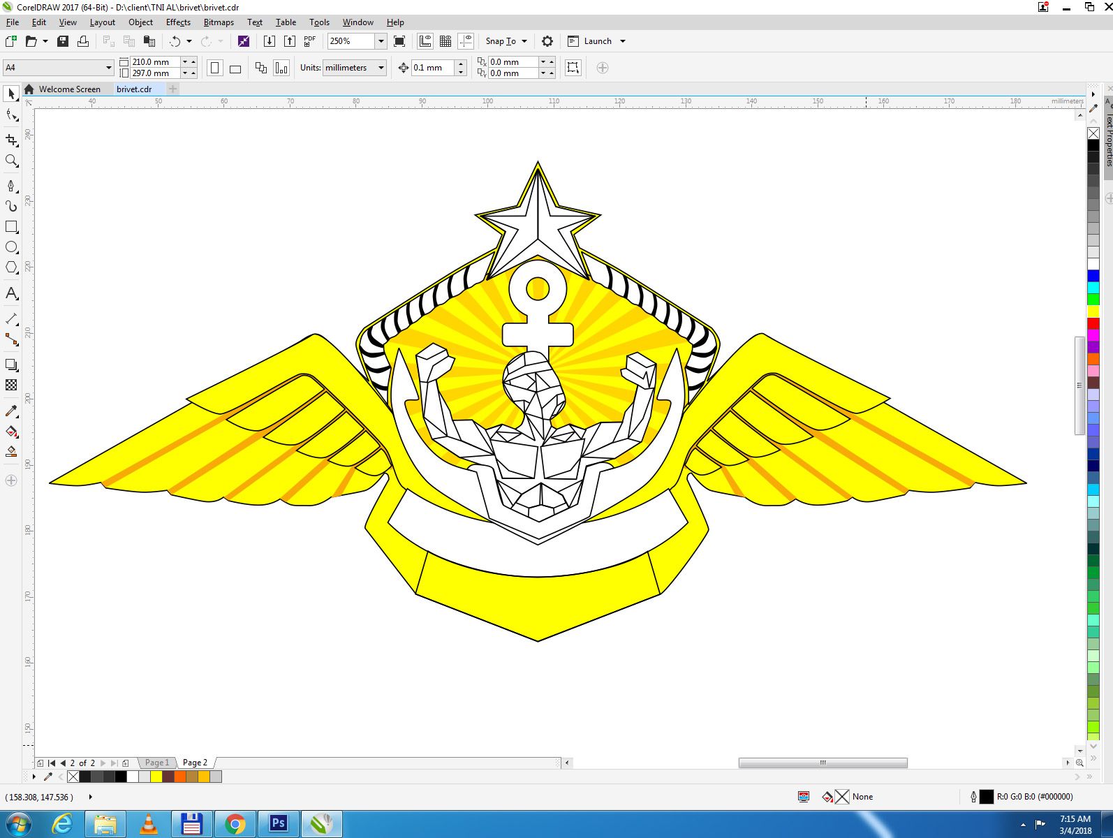This screenshot has width=1113, height=838.
Task: Switch to Page 1 tab
Action: pyautogui.click(x=157, y=763)
